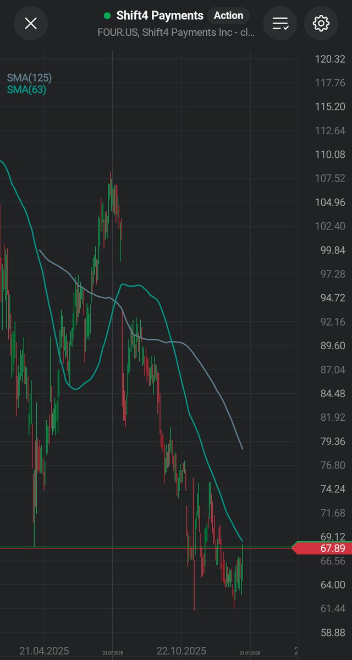This screenshot has height=660, width=352.
Task: Tap the 117.76 price axis label
Action: (329, 82)
